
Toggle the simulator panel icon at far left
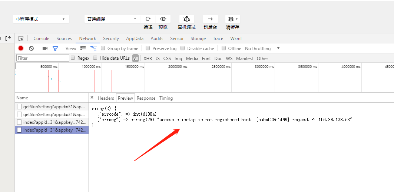pyautogui.click(x=8, y=38)
